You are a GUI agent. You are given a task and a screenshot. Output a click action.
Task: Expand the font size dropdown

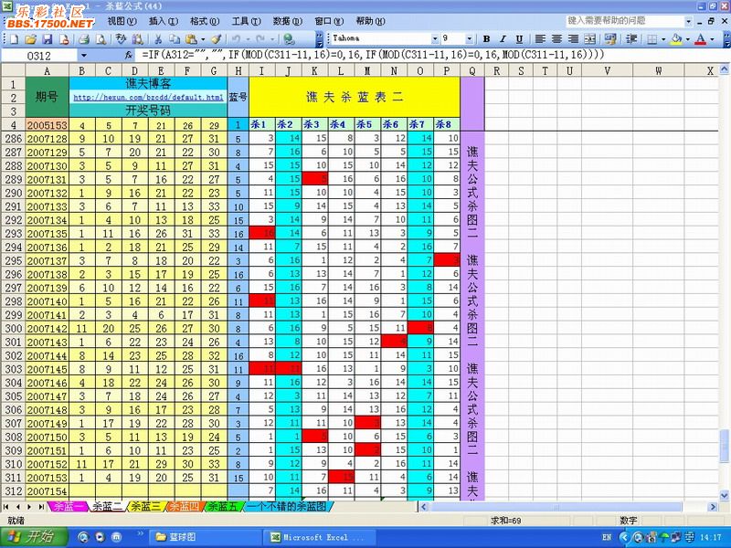coord(470,38)
